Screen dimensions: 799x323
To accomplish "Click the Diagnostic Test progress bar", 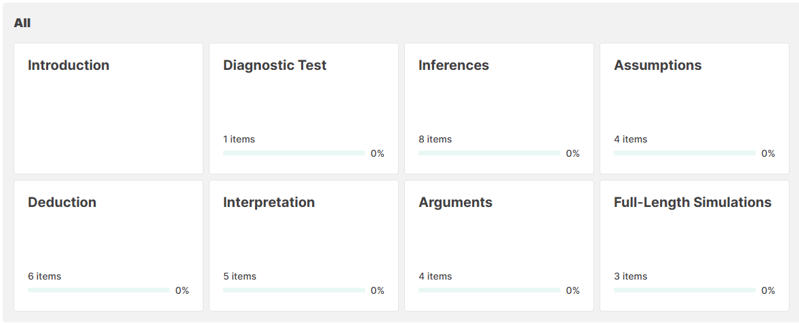I will [294, 153].
